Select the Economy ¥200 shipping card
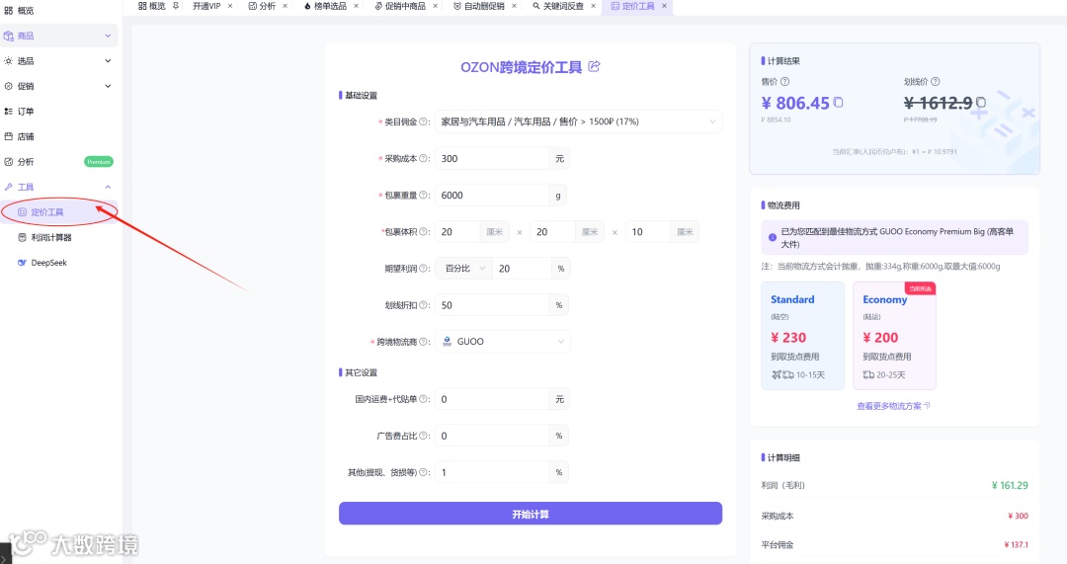Screen dimensions: 1067x564 (x=894, y=336)
